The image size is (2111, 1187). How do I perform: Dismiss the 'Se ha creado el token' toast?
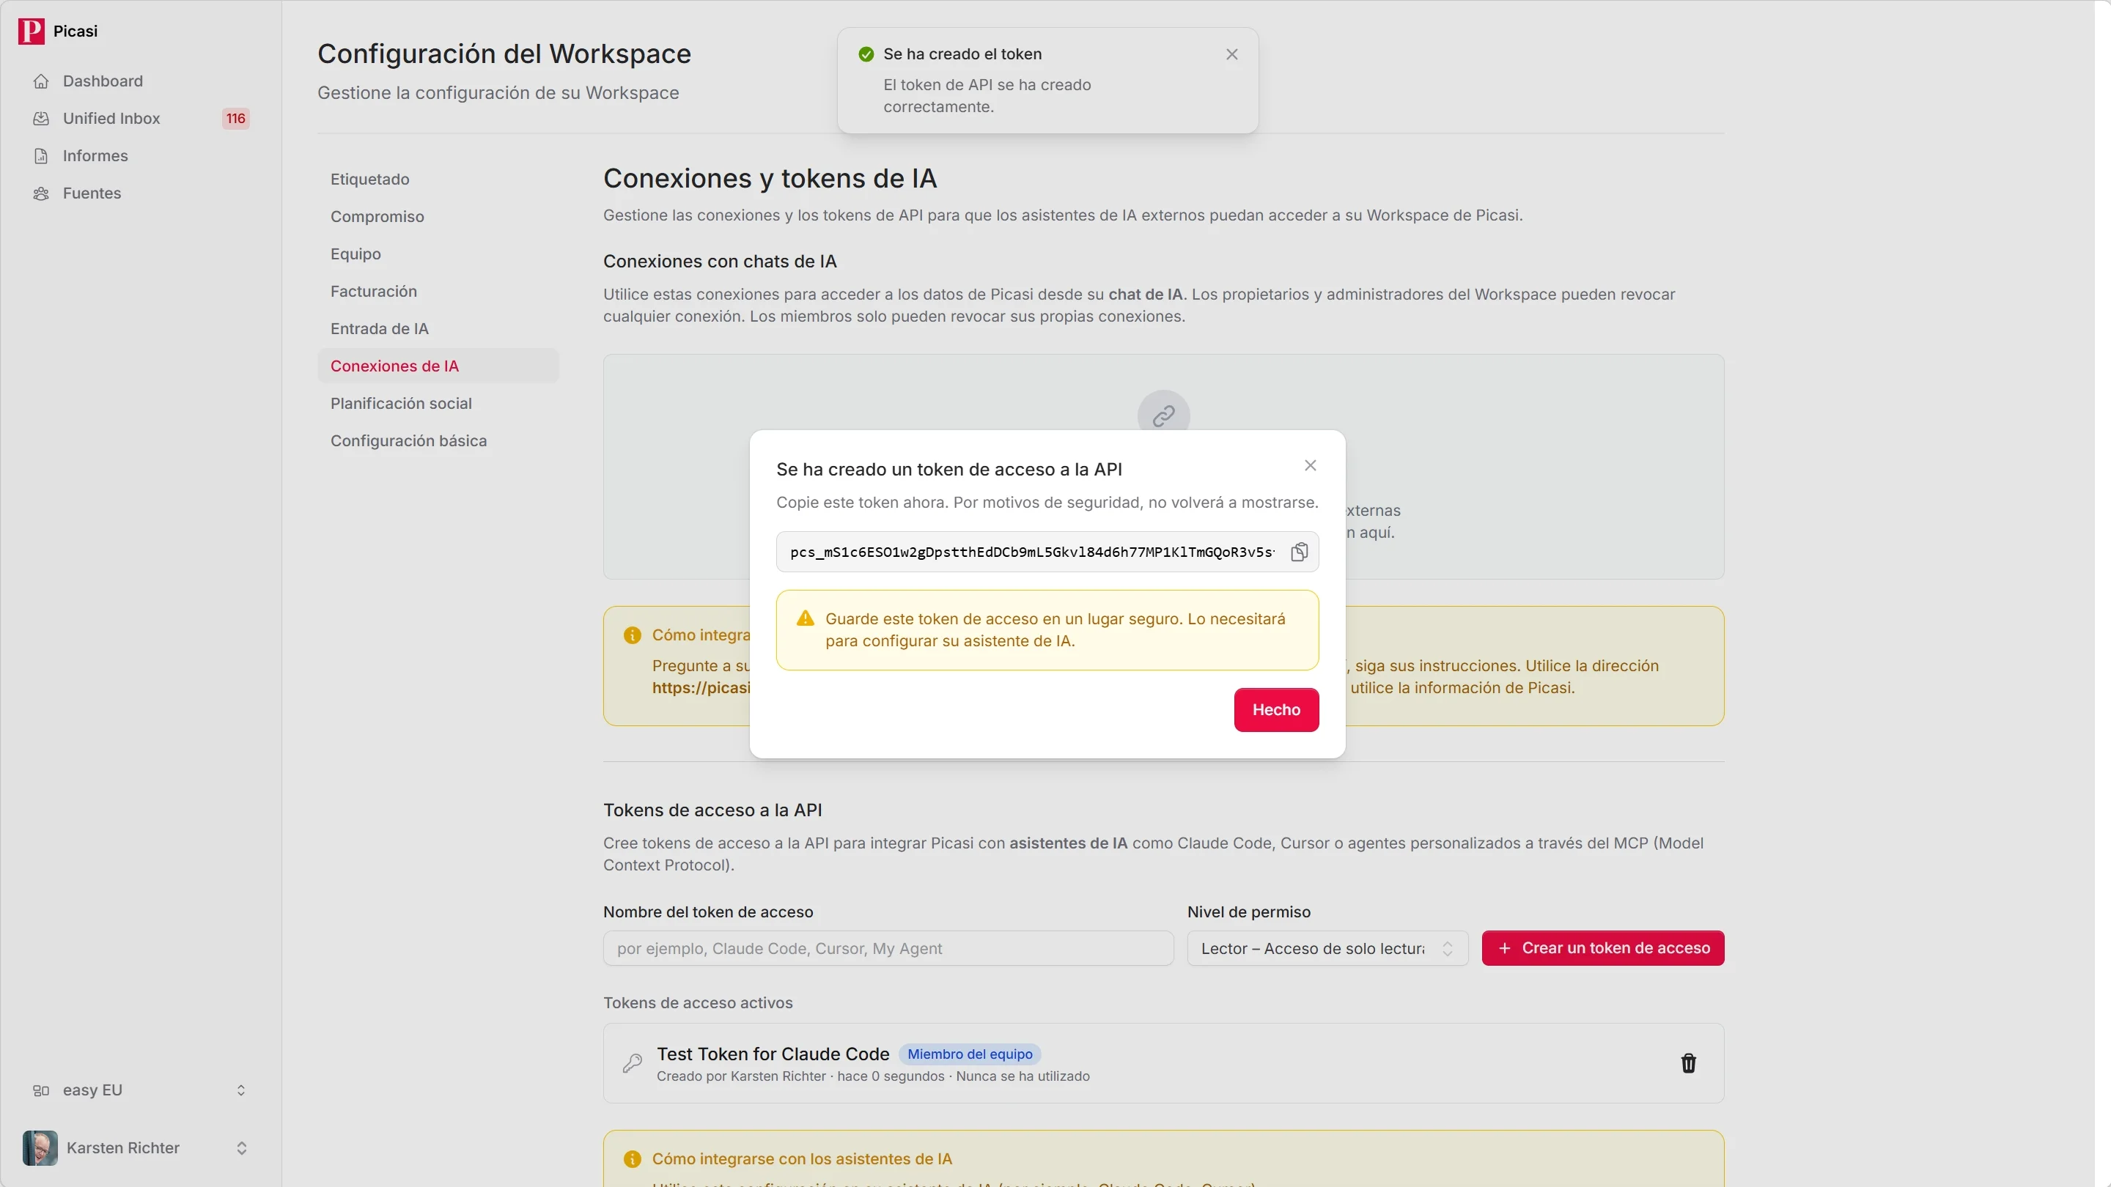point(1231,55)
